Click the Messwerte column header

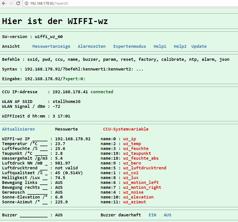(66, 129)
